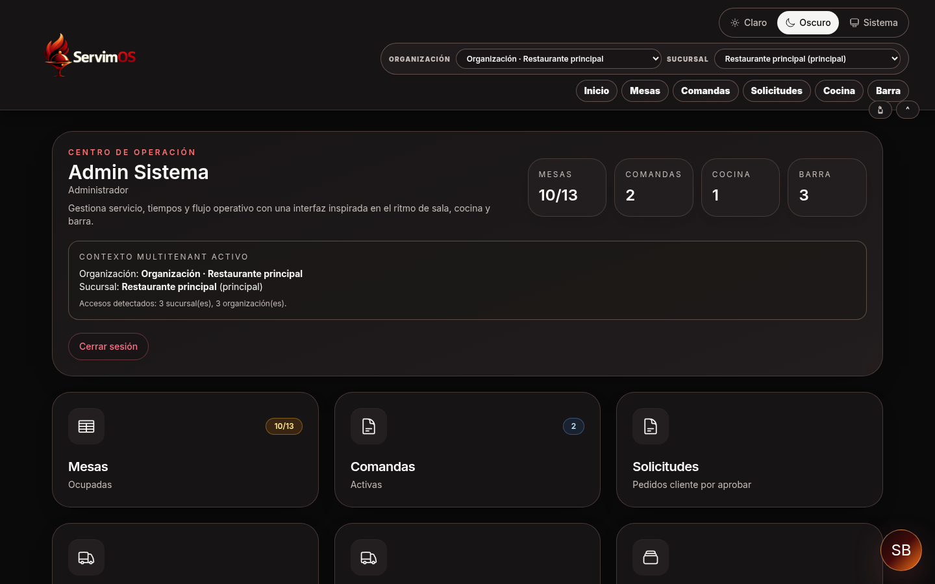Click the sun icon for Claro theme
Viewport: 935px width, 584px height.
tap(735, 23)
